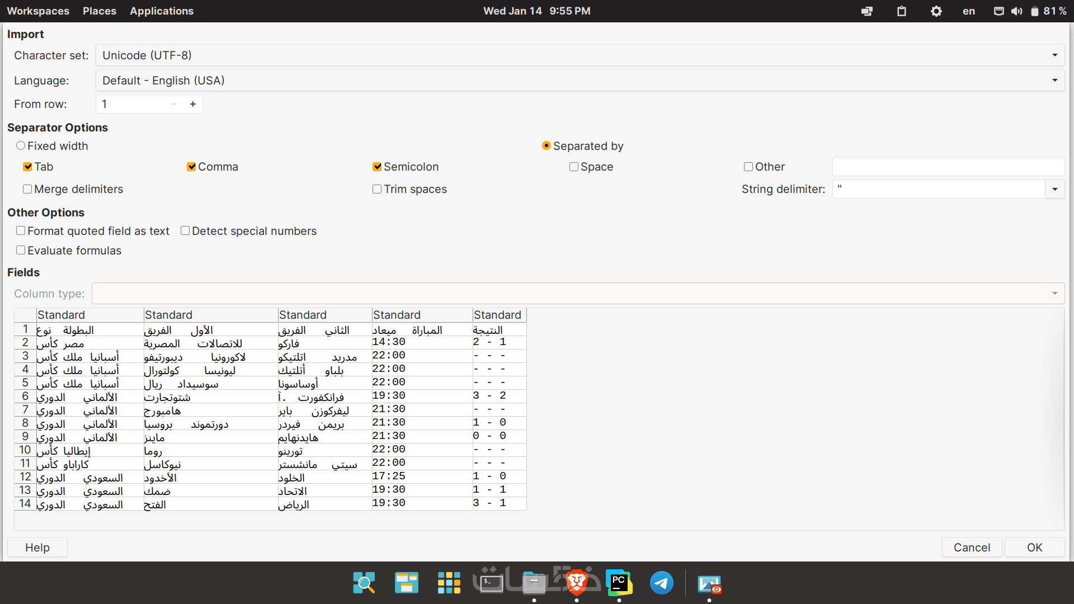Click the Other separator text field
The image size is (1074, 604).
point(948,167)
